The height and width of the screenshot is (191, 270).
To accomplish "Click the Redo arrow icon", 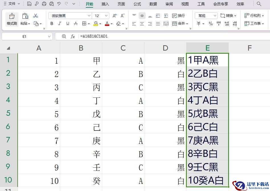I will [x=66, y=4].
